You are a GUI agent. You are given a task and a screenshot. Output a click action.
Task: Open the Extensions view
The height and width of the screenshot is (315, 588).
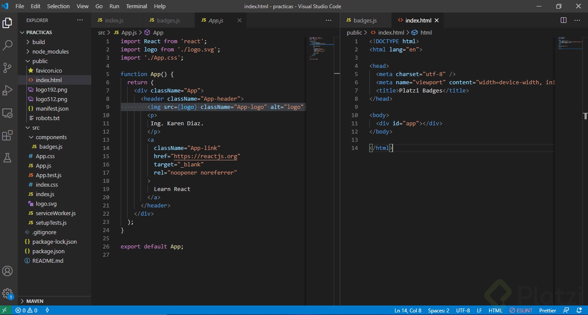pos(8,136)
